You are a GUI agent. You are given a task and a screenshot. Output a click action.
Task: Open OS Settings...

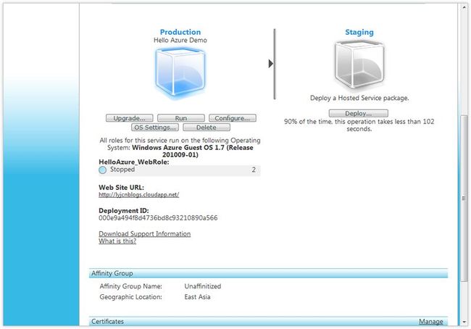tap(155, 128)
